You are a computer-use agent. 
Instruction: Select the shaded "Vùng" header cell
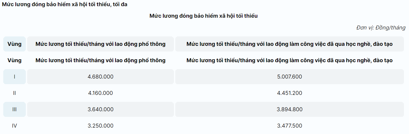click(x=15, y=44)
